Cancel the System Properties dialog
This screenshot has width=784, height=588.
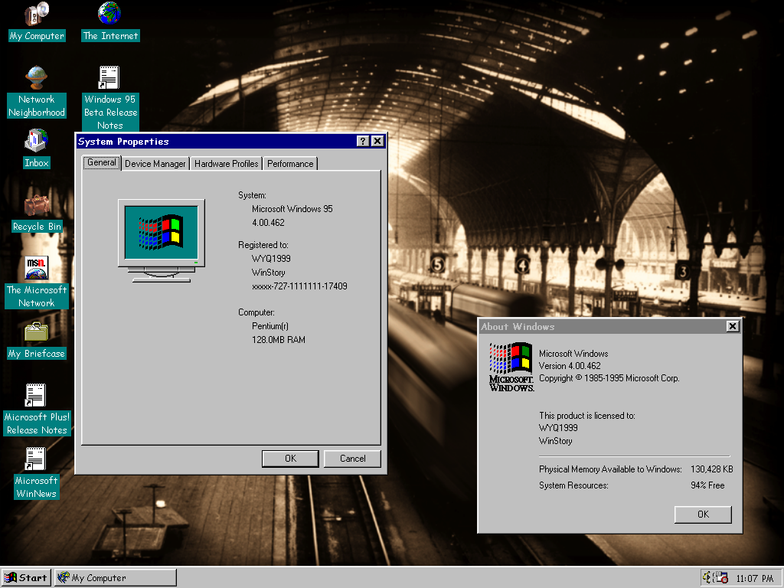coord(352,459)
